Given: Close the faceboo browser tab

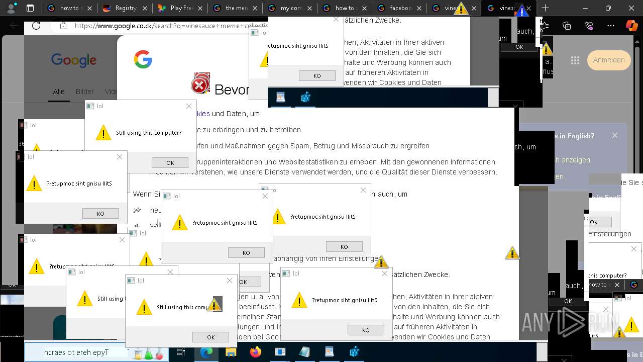Looking at the screenshot, I should tap(418, 8).
